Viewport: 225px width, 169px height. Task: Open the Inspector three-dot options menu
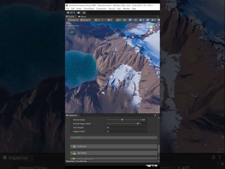pos(158,115)
